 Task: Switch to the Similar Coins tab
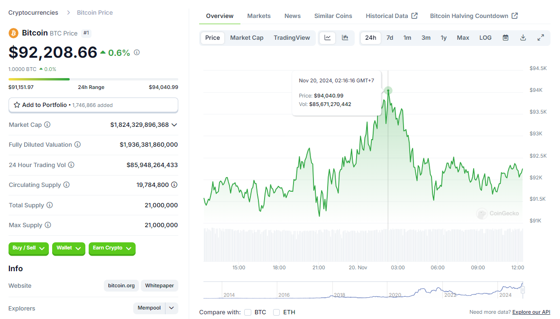(333, 16)
